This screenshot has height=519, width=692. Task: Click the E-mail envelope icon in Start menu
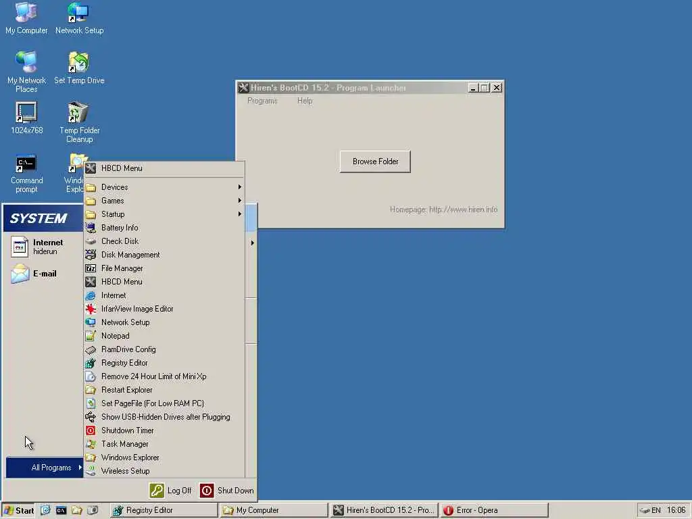[20, 274]
